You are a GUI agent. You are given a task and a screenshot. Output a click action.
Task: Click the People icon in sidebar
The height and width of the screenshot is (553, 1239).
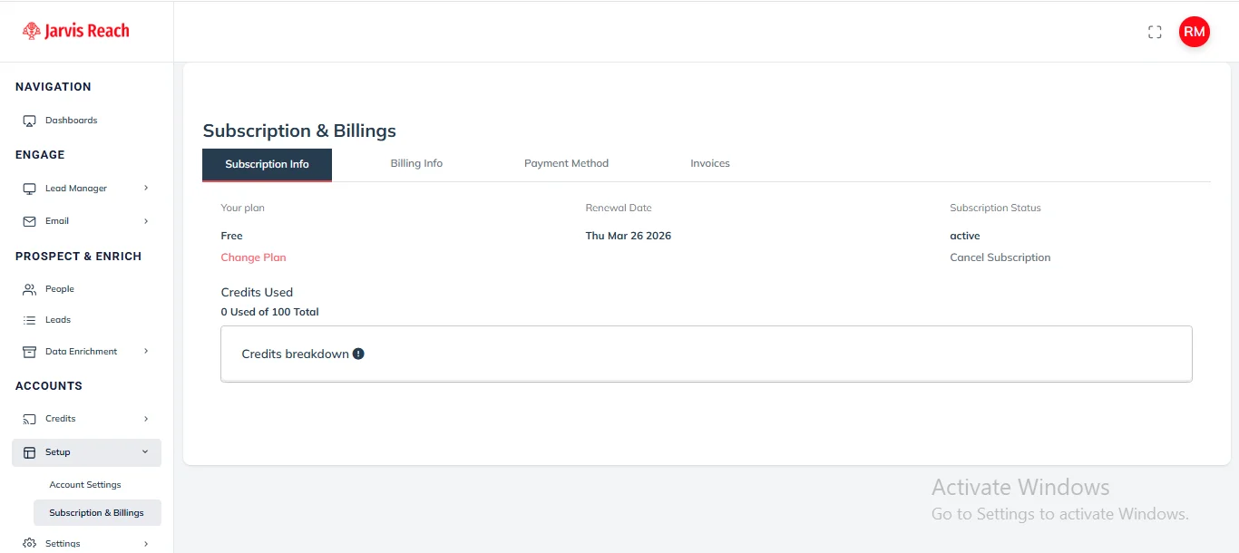point(29,289)
